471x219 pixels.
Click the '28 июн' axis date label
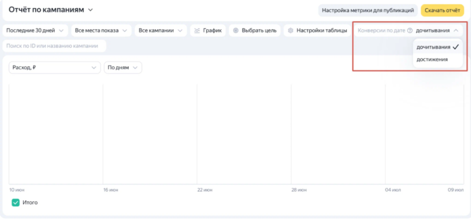click(x=299, y=190)
